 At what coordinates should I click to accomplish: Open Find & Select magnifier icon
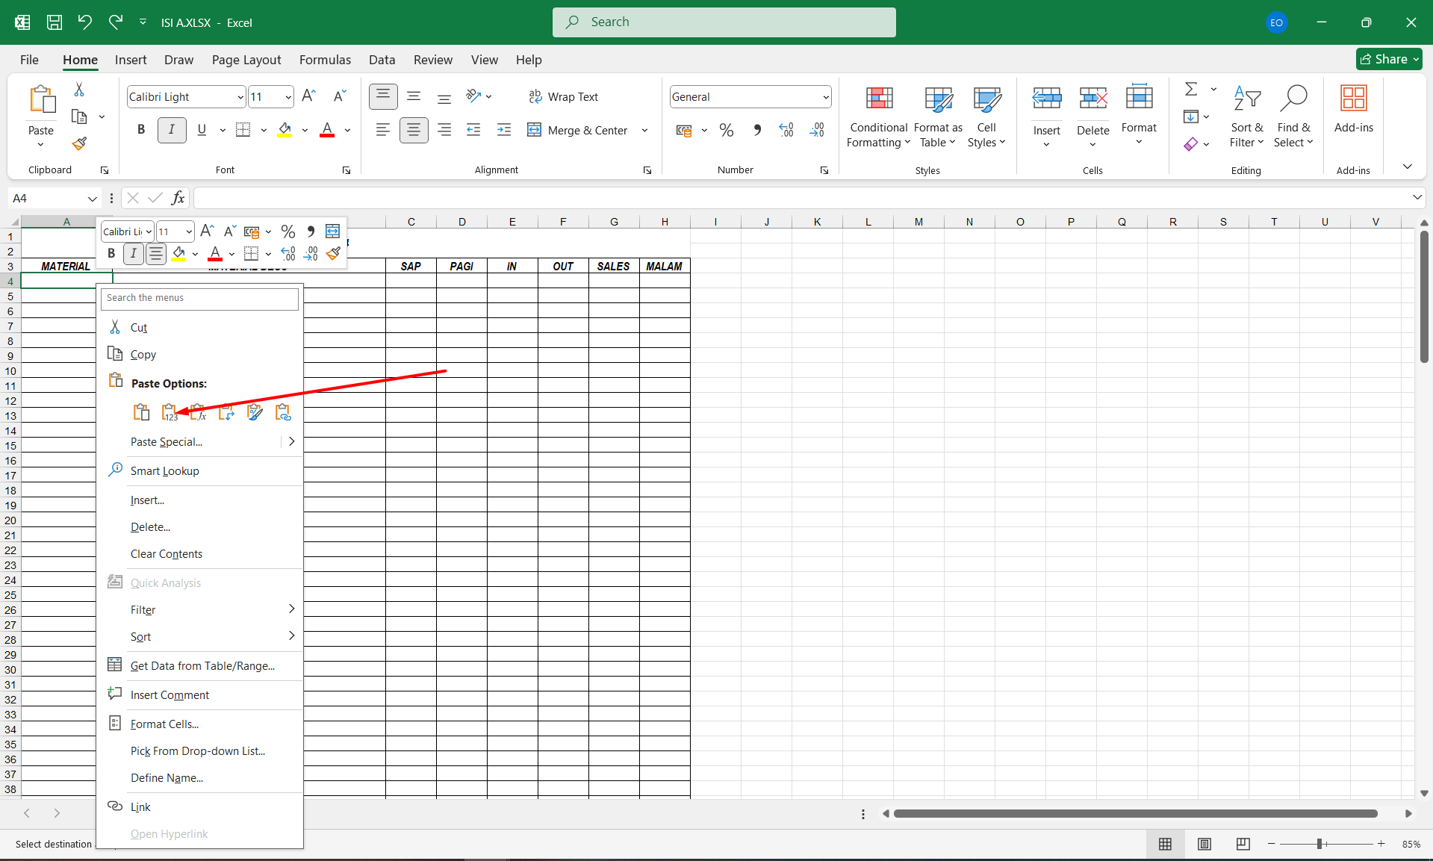coord(1293,99)
